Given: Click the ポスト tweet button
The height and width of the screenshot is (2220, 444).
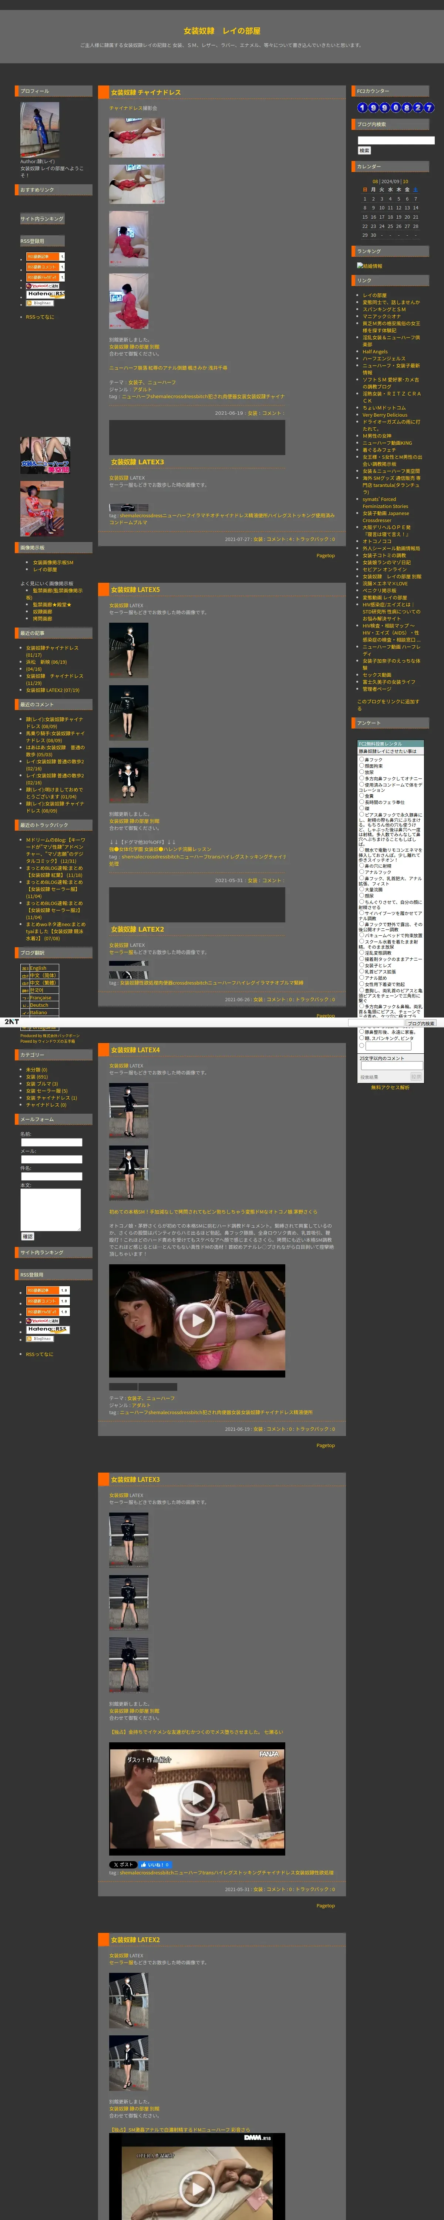Looking at the screenshot, I should (123, 1864).
